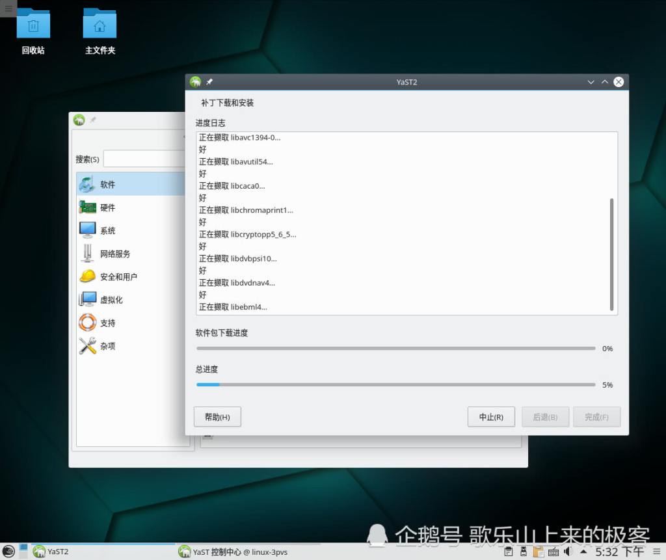Screen dimensions: 666x560
Task: Switch to the YaST2 taskbar entry
Action: point(102,552)
